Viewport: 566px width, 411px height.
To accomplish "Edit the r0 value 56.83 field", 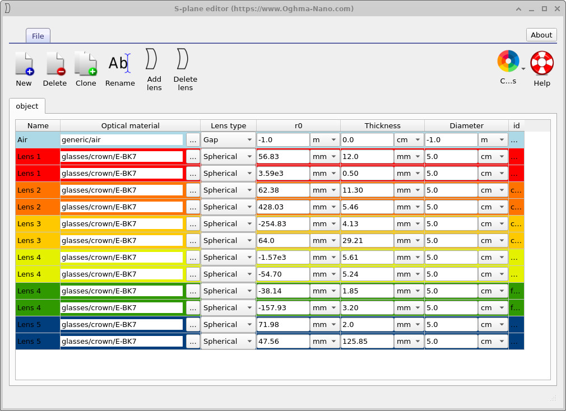I will click(283, 156).
